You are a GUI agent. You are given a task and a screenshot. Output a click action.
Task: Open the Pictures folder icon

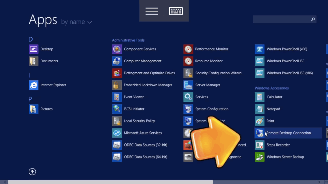34,109
